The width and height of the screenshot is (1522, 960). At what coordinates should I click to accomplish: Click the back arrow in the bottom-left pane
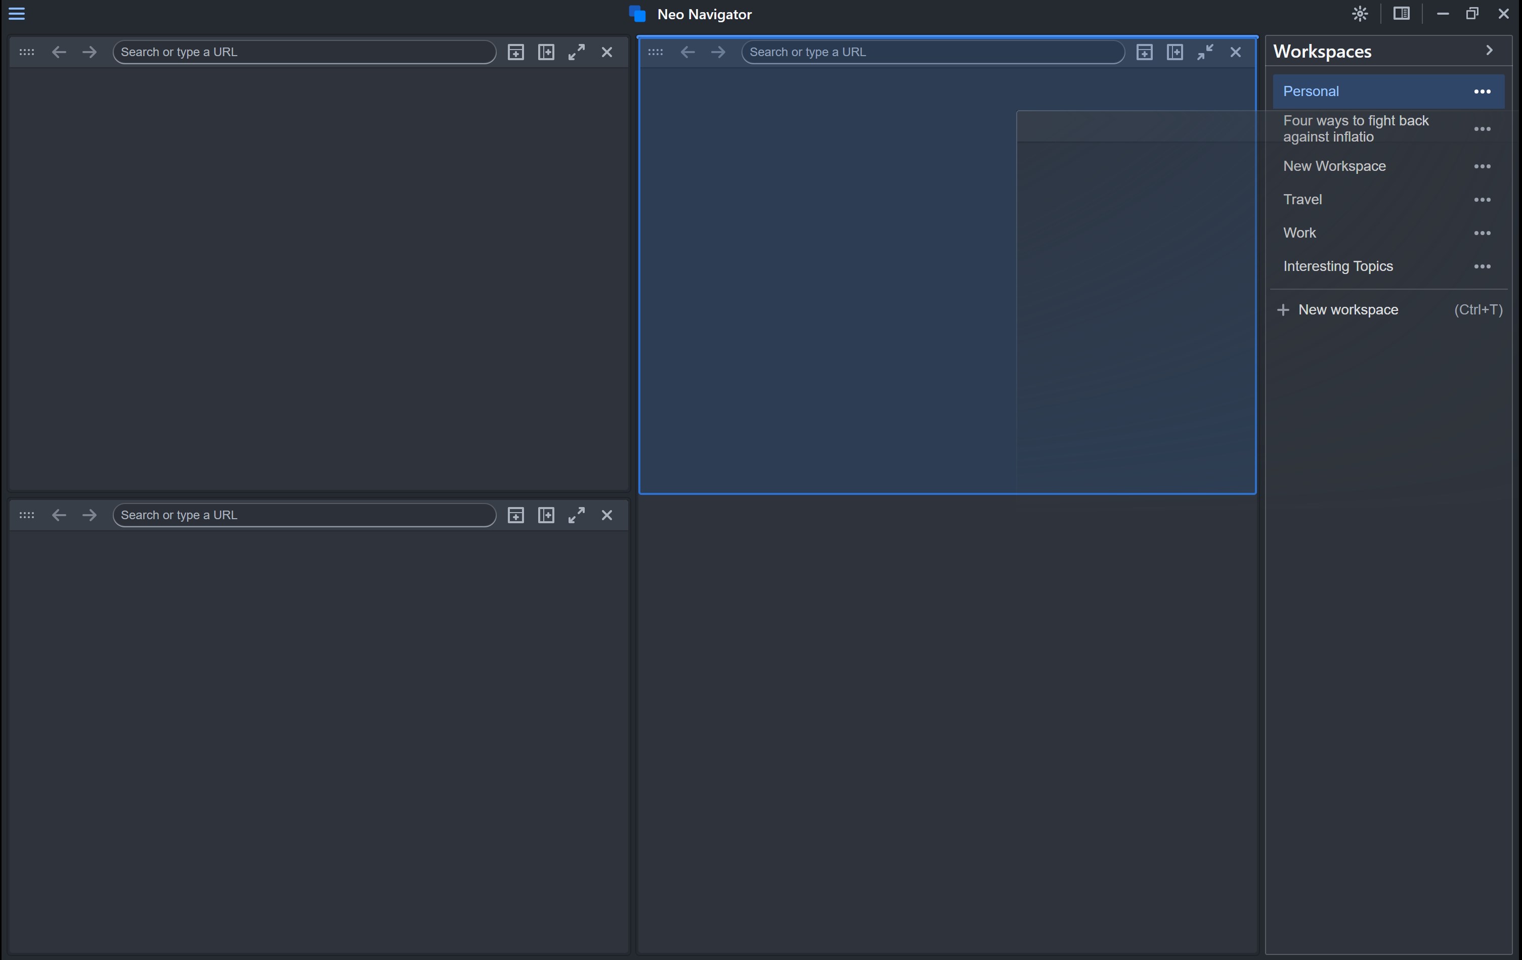tap(59, 515)
